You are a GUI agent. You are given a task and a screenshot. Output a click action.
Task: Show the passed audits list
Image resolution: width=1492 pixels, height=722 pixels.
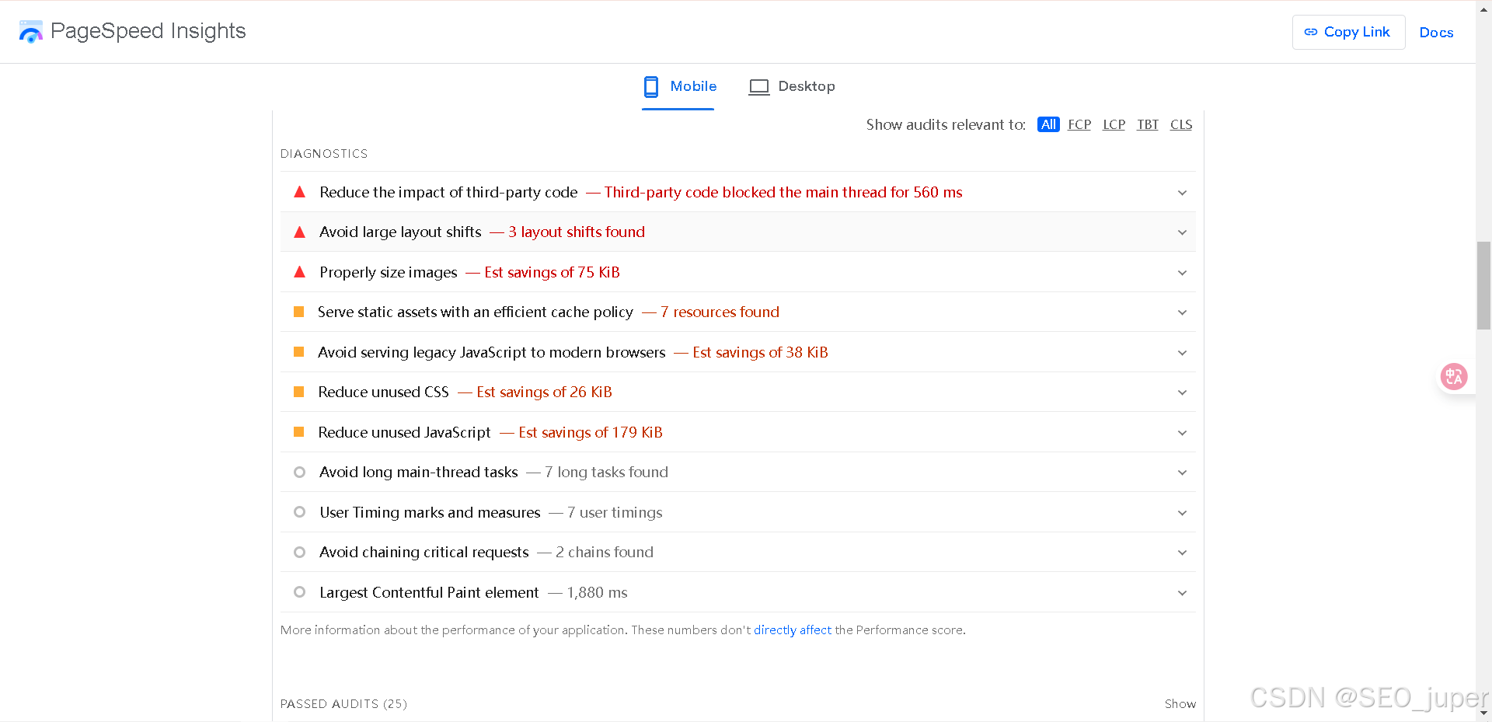1180,703
